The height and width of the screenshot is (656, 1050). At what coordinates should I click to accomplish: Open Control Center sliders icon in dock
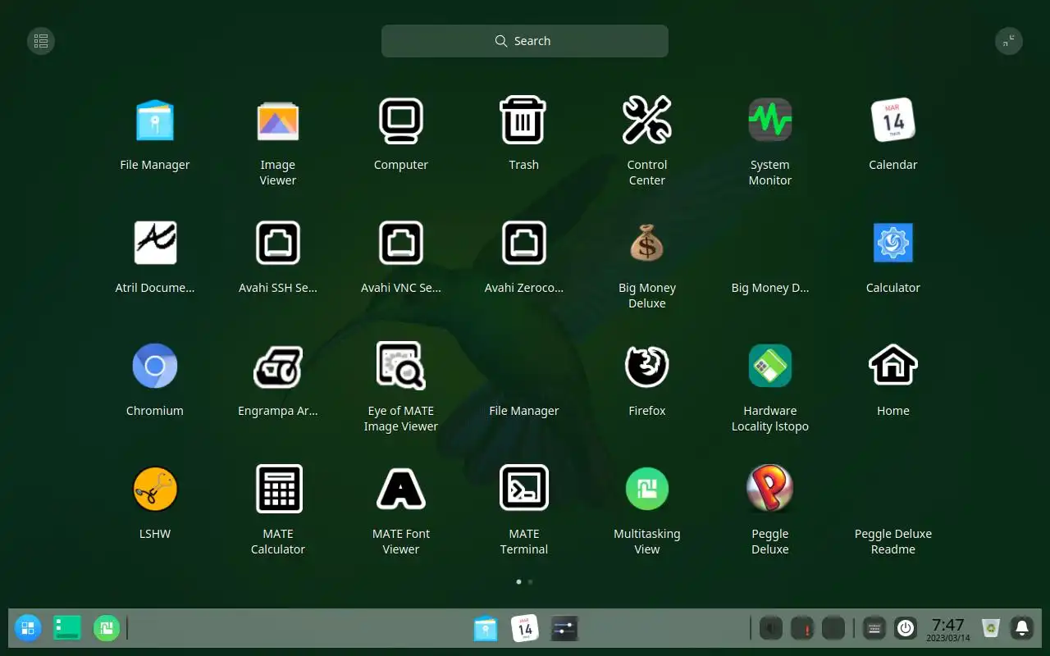coord(564,628)
